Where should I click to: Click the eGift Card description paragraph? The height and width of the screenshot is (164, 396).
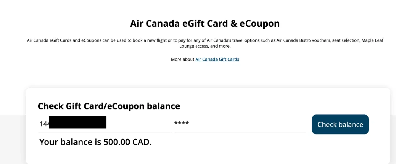pos(205,43)
